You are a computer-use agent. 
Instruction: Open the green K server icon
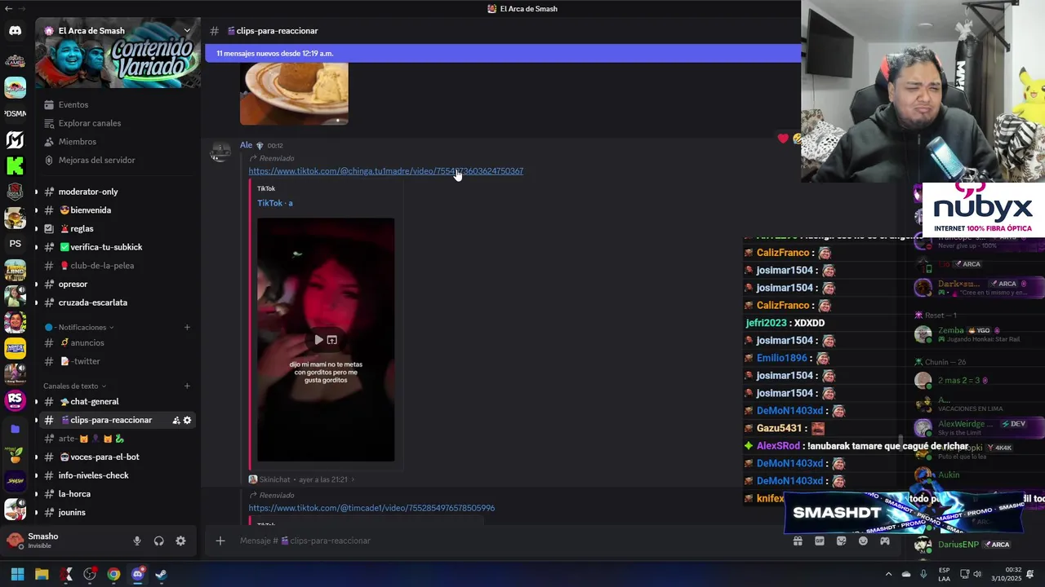[x=15, y=166]
